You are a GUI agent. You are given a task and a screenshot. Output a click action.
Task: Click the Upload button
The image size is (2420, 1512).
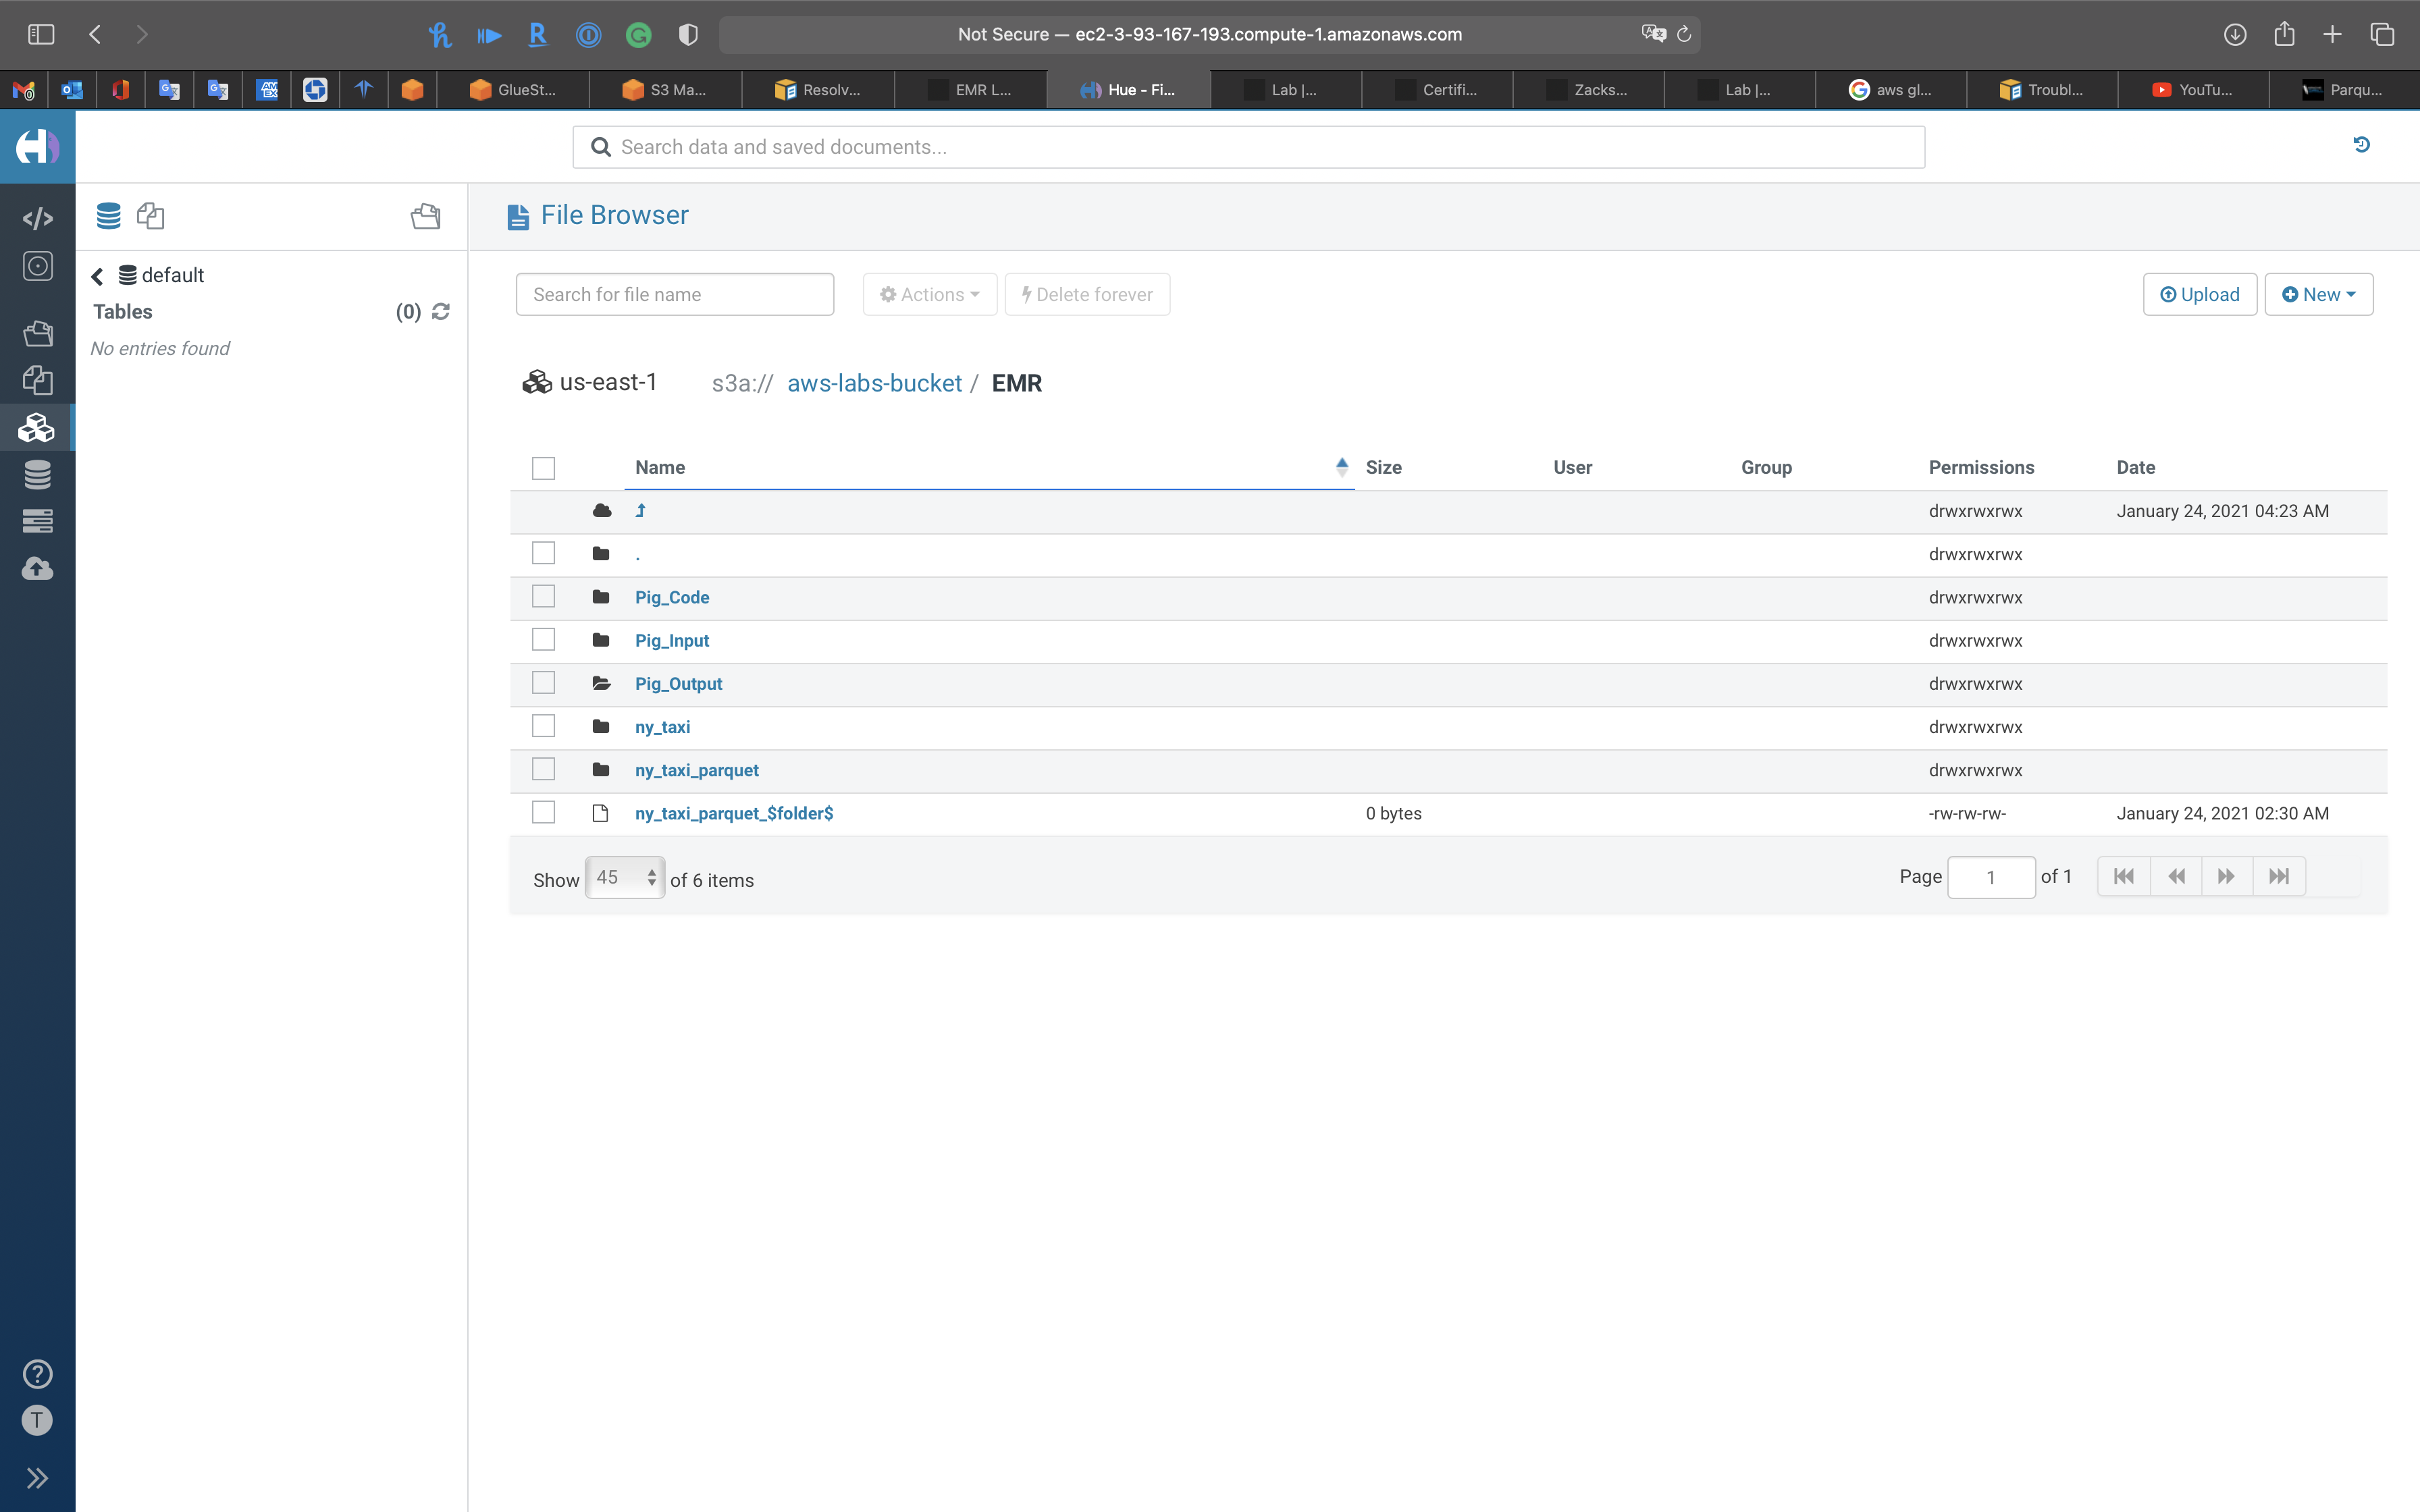(2199, 295)
